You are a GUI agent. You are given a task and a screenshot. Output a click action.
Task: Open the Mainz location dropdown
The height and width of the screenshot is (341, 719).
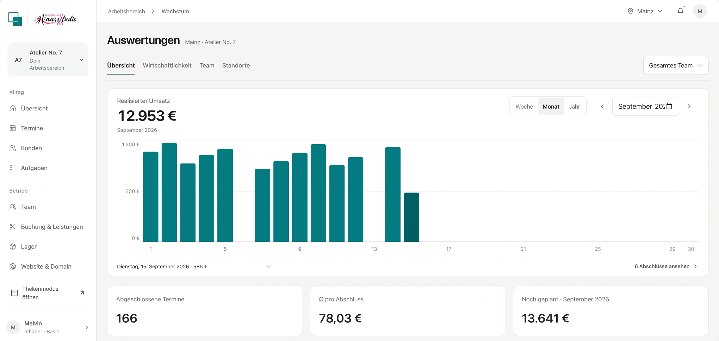pyautogui.click(x=645, y=11)
